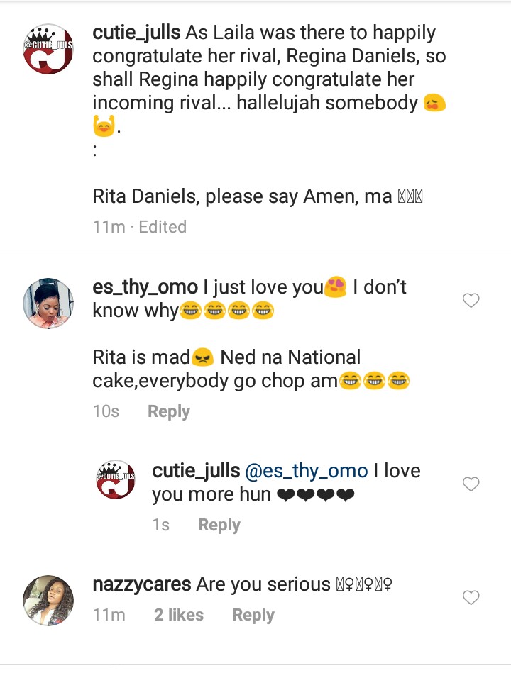Reply to es_thy_omo's comment
Viewport: 511px width, 673px height.
click(x=169, y=411)
